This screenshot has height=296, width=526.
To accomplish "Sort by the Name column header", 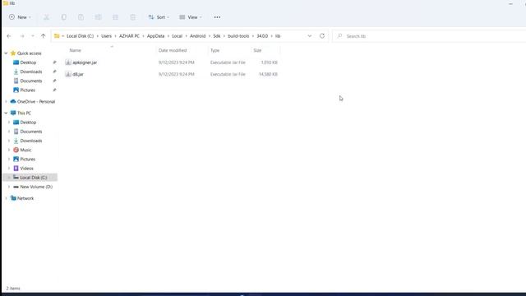I will (x=75, y=50).
